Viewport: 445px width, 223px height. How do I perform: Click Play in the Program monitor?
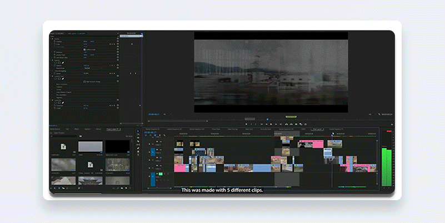271,124
